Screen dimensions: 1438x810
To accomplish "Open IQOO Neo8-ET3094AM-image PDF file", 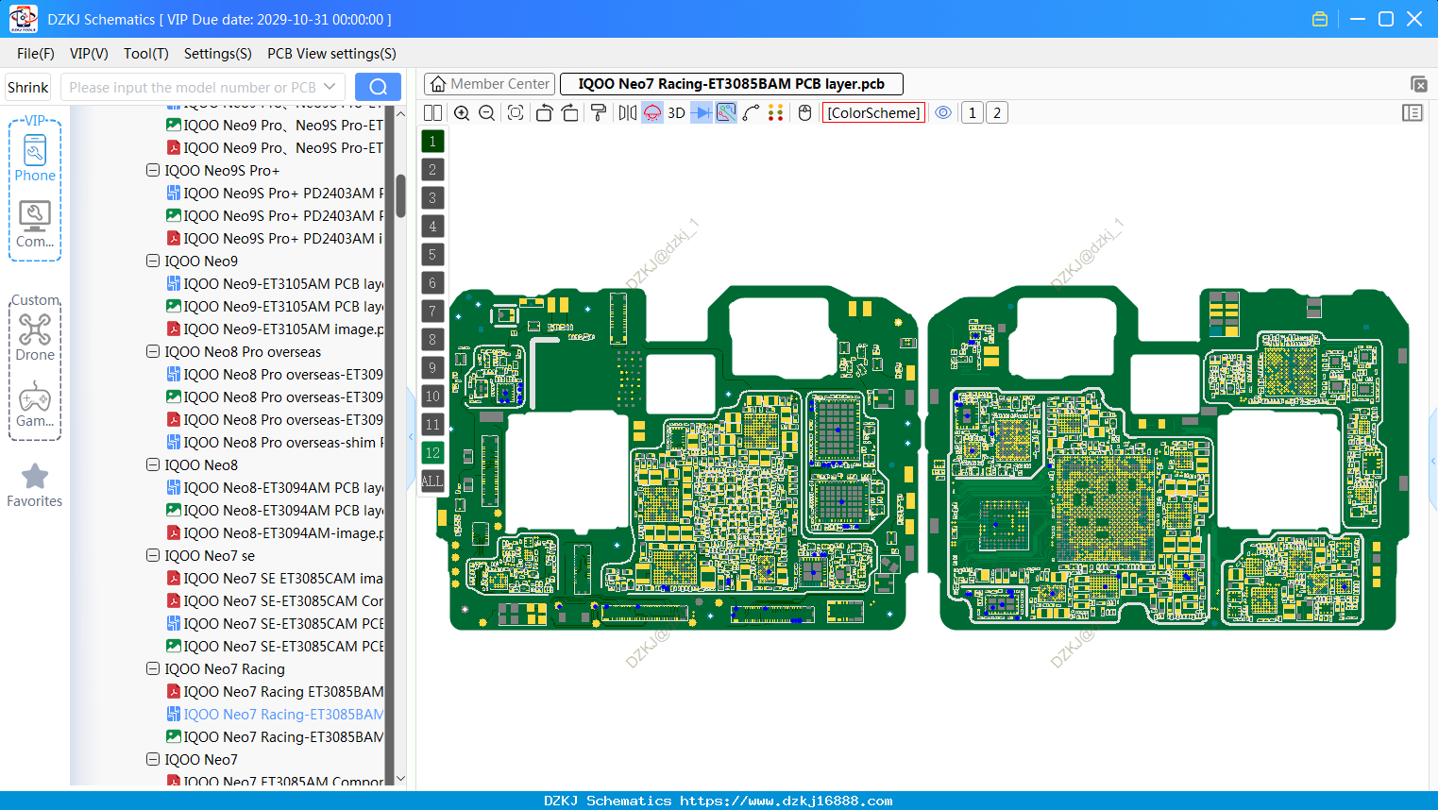I will tap(275, 533).
